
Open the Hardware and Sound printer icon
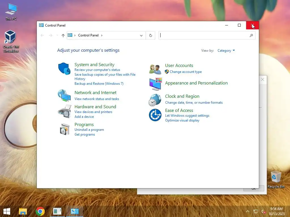[x=64, y=111]
